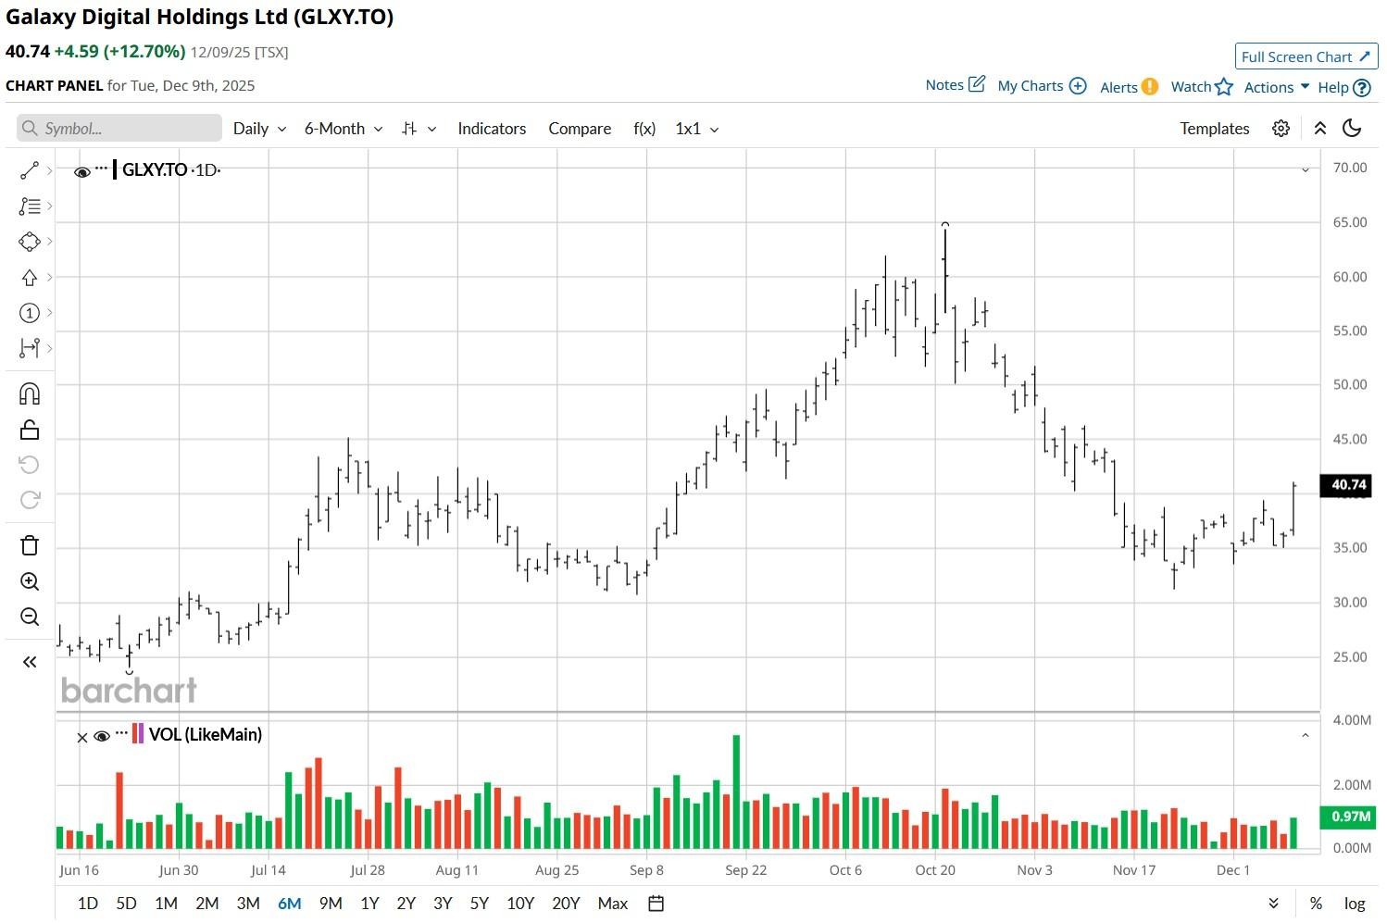Select the price range measure tool

[30, 348]
